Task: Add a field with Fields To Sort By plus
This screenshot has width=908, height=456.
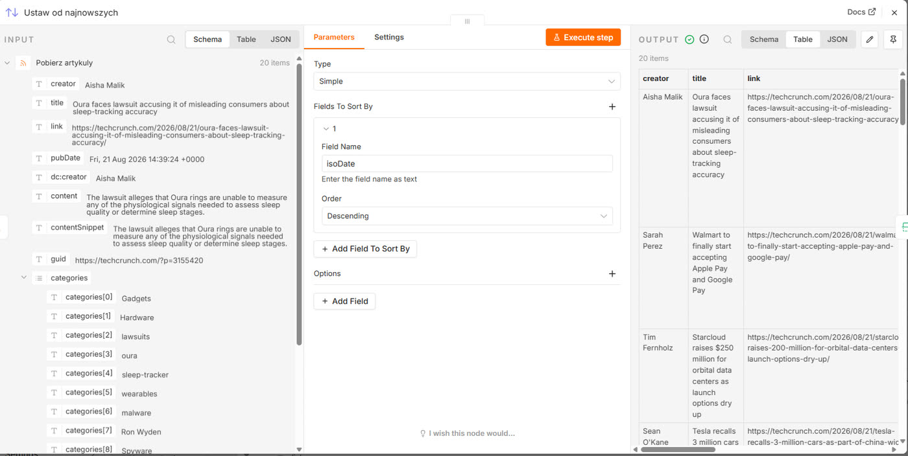Action: coord(612,106)
